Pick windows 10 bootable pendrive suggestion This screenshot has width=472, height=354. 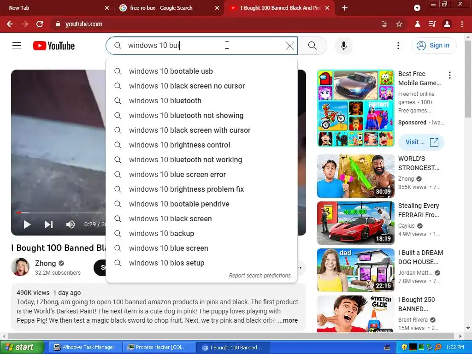coord(202,204)
